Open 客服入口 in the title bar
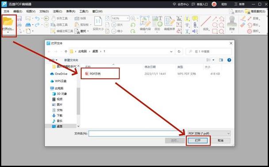The height and width of the screenshot is (167, 269). [200, 4]
